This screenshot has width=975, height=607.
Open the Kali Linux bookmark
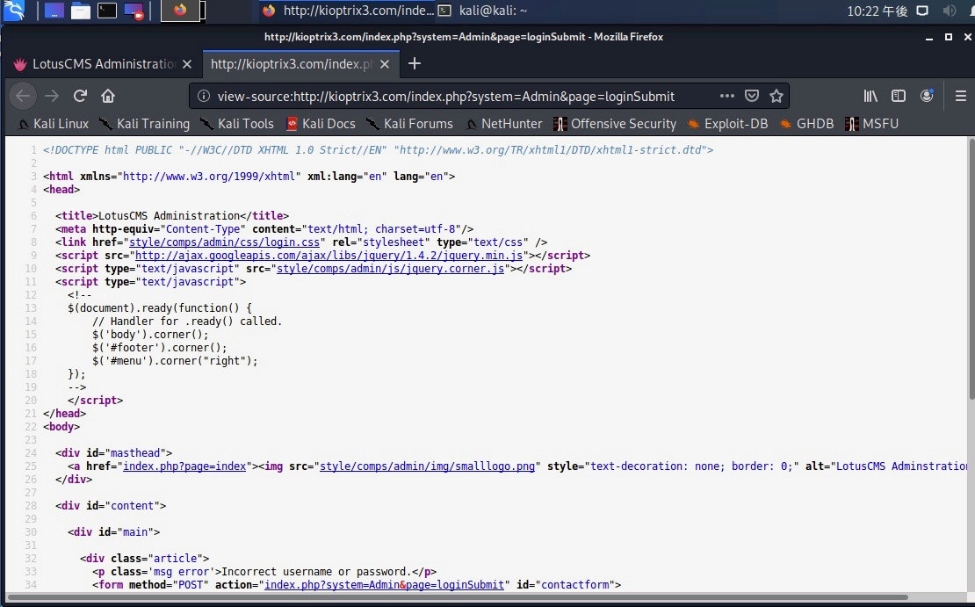tap(54, 124)
